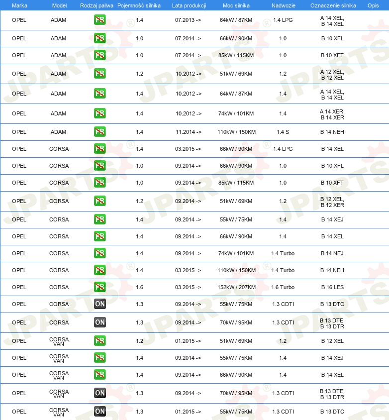Screen dimensions: 389x420
Task: Click petrol icon in ADAM 1.2 51kW row
Action: [100, 74]
